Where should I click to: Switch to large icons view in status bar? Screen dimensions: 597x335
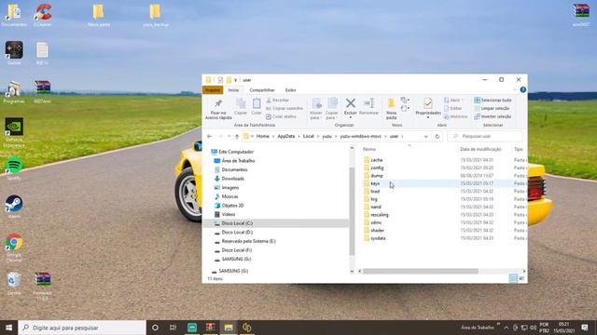(521, 278)
